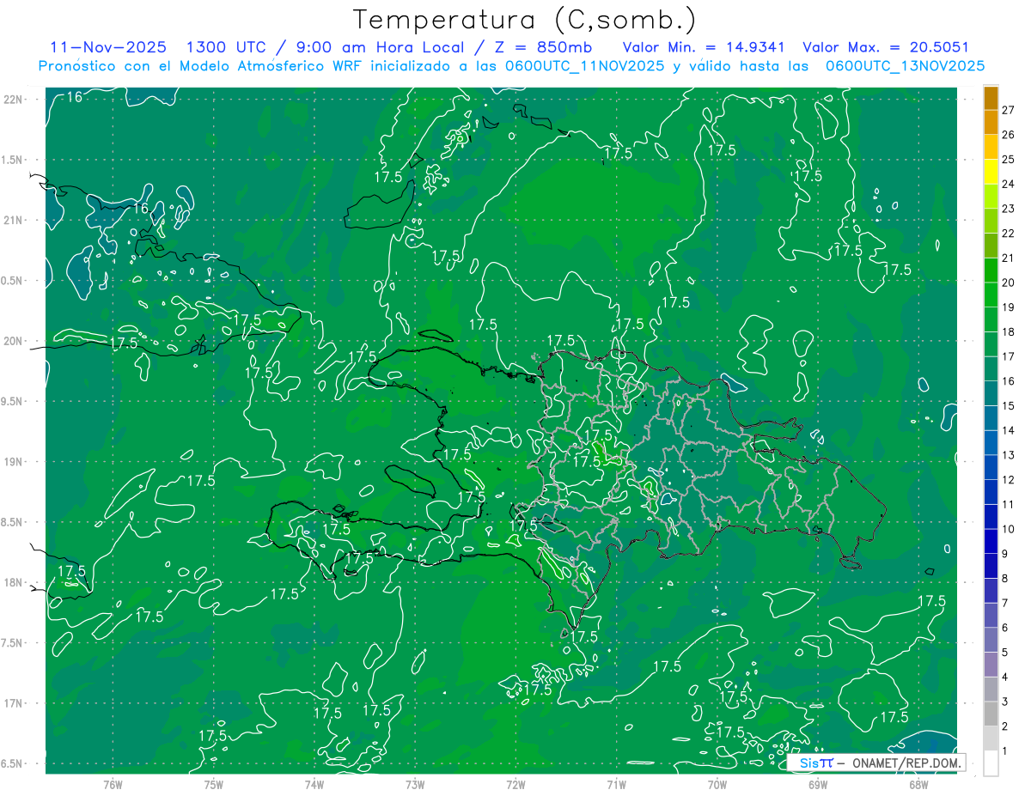Click legend value 25
Screen dimensions: 1031x796
(x=1008, y=160)
